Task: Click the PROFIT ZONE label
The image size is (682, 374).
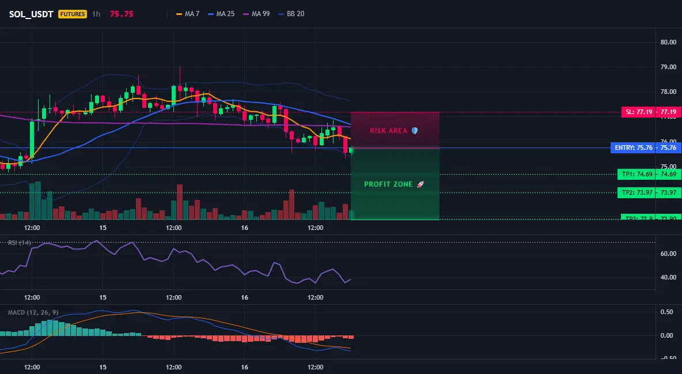Action: 388,184
